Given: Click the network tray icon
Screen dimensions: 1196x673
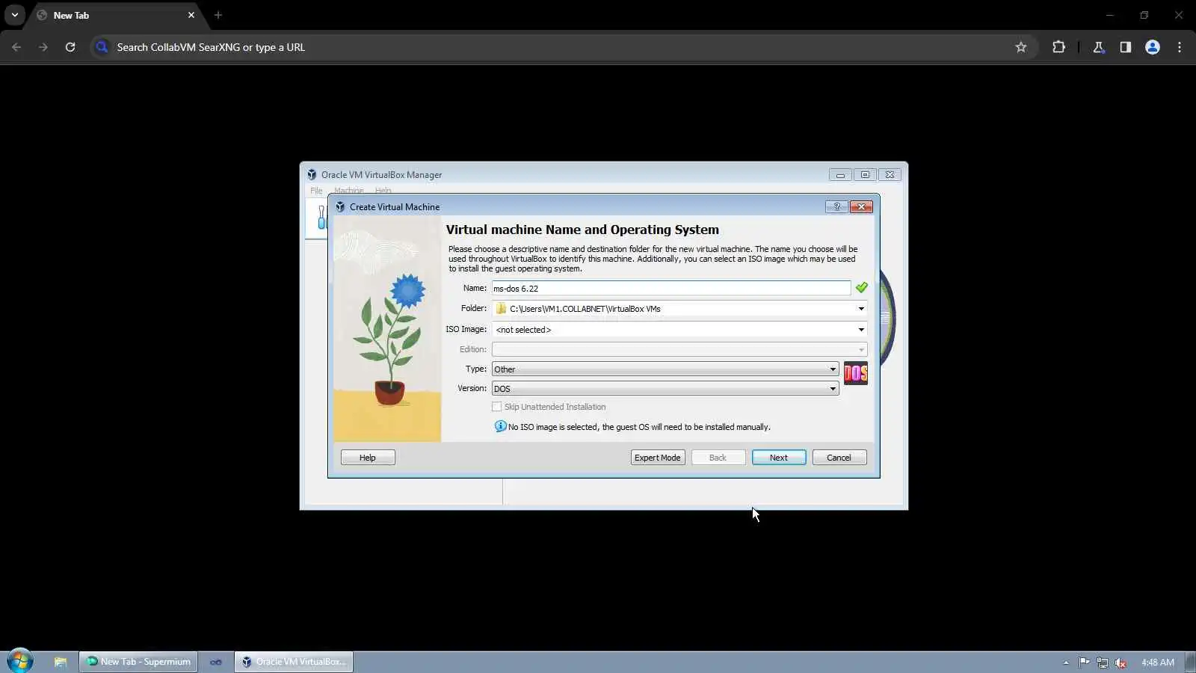Looking at the screenshot, I should (x=1103, y=663).
